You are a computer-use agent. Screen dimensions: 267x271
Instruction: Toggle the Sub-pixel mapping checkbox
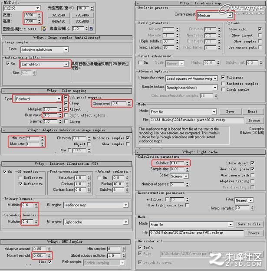(x=66, y=97)
